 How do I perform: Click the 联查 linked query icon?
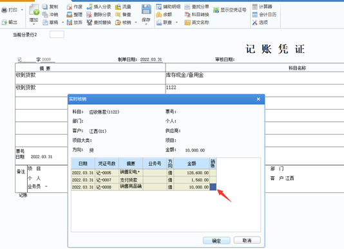[x=159, y=22]
